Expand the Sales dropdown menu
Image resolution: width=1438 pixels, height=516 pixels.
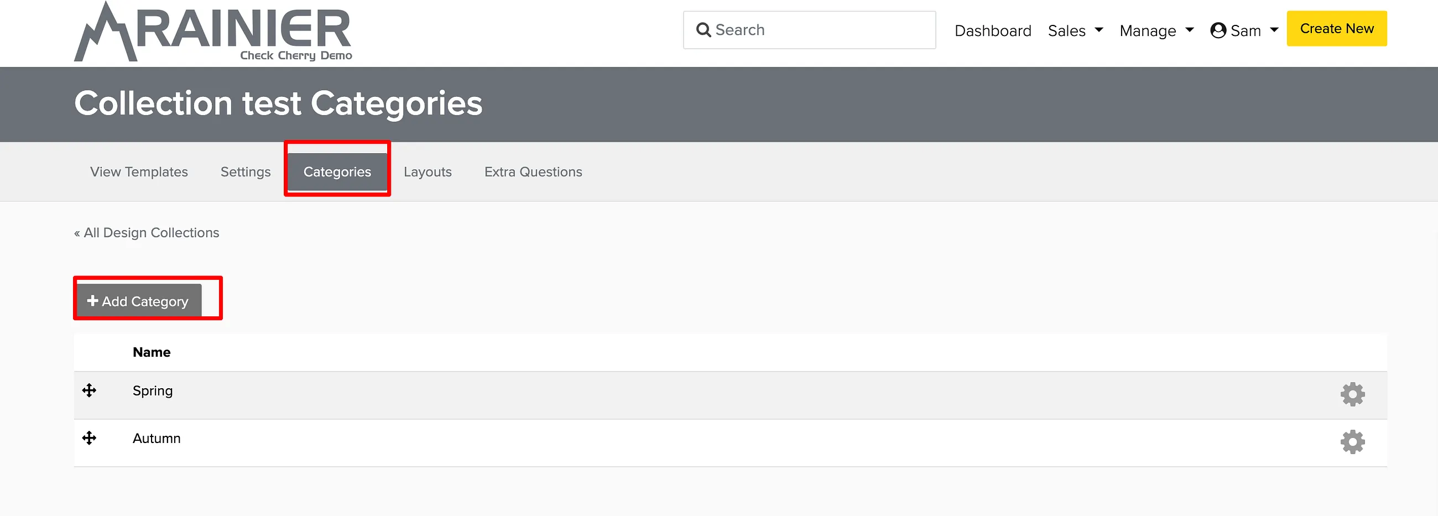tap(1075, 31)
